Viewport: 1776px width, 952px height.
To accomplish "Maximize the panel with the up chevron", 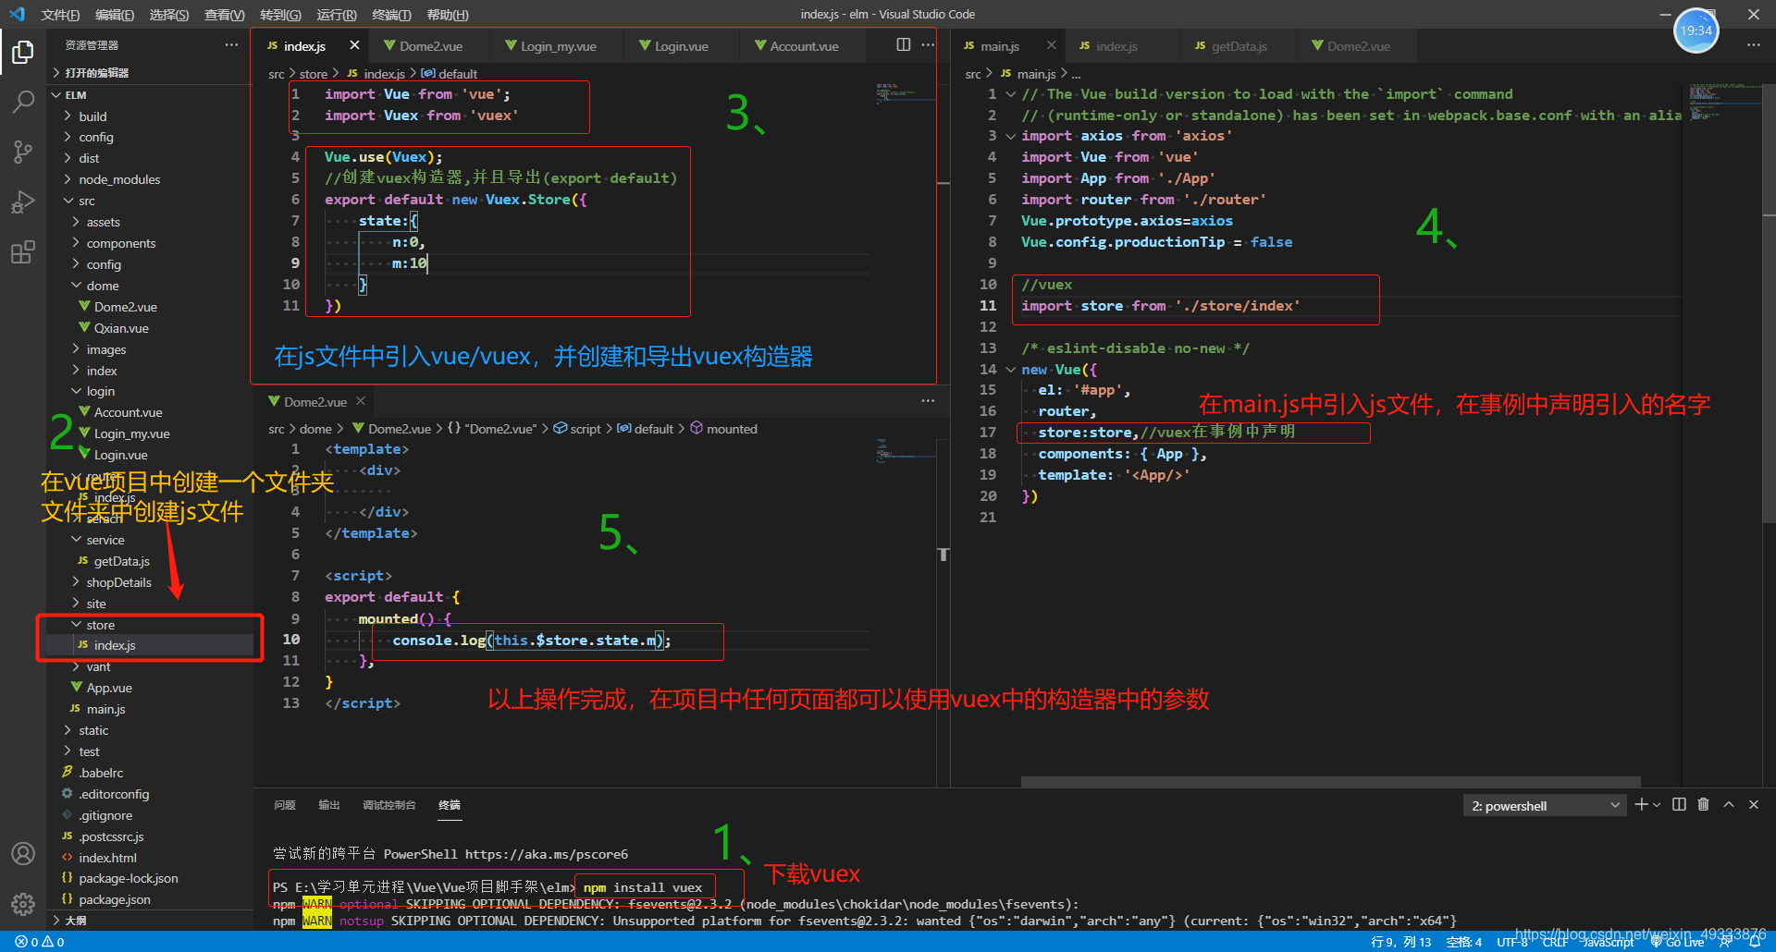I will point(1728,804).
